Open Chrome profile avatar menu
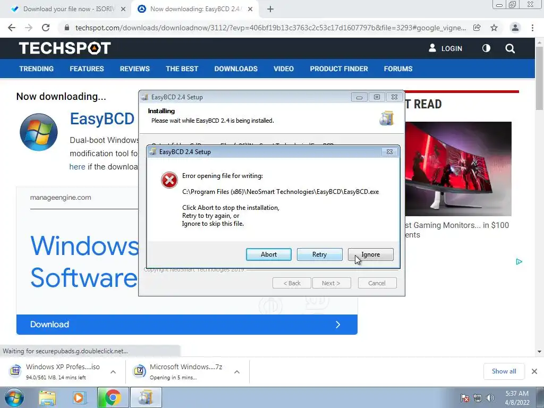The height and width of the screenshot is (408, 544). coord(515,28)
